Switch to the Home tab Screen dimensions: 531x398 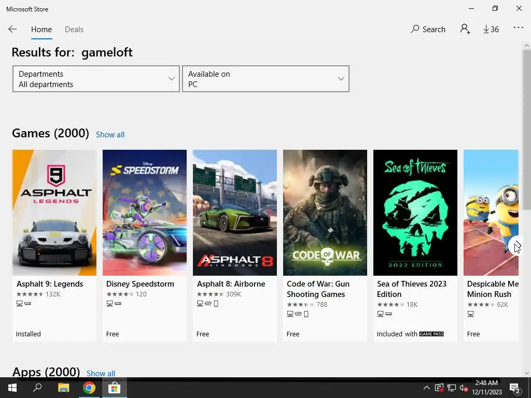coord(41,30)
